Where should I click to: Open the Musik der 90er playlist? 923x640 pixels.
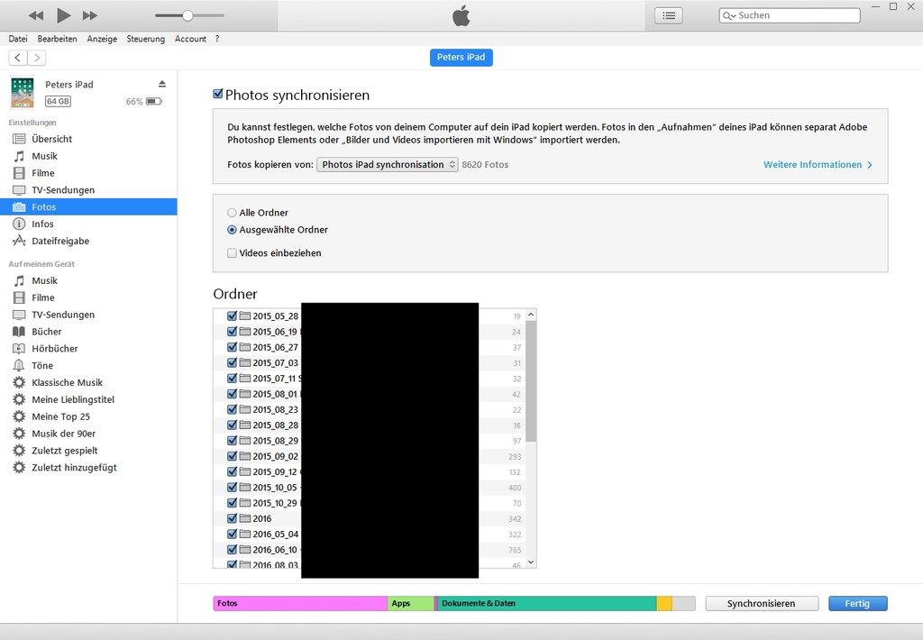(x=88, y=434)
